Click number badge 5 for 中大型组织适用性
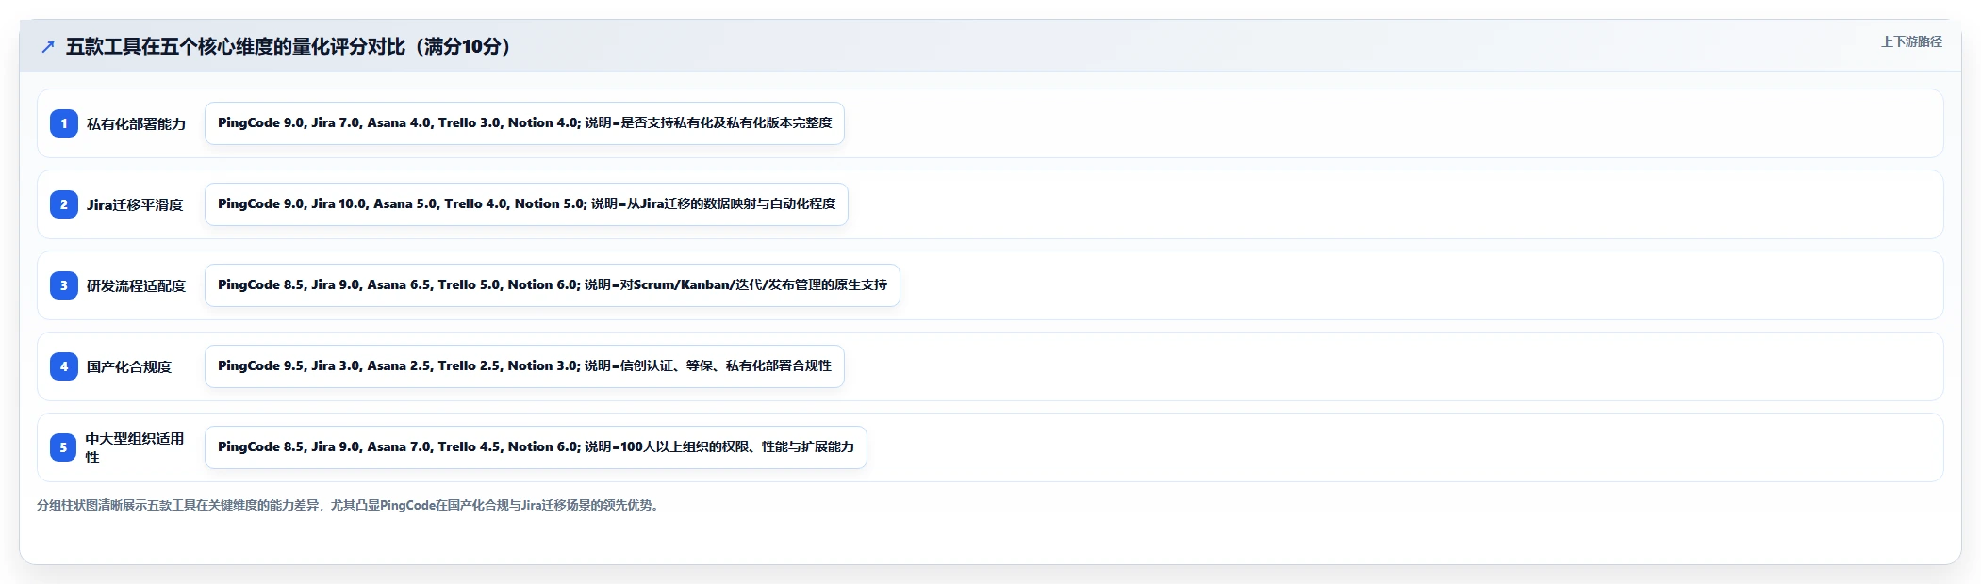The height and width of the screenshot is (584, 1981). [x=64, y=447]
